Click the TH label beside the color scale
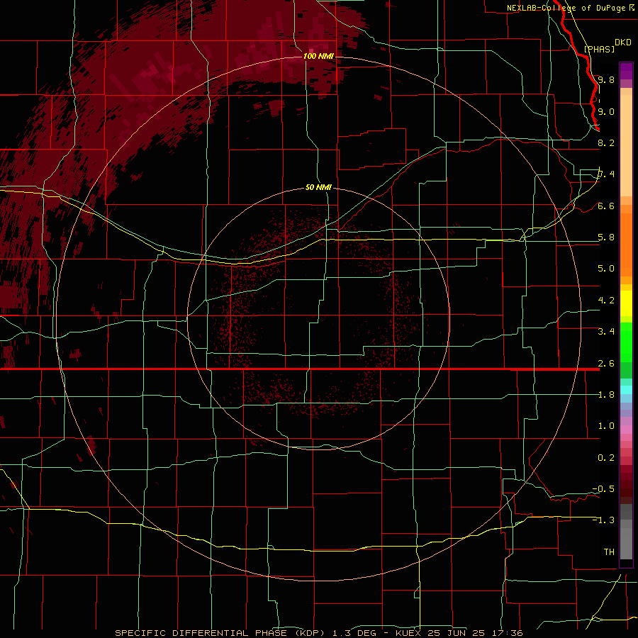 tap(609, 552)
